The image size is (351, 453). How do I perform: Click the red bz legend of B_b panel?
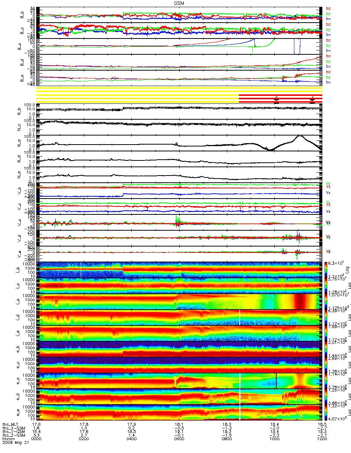328,8
